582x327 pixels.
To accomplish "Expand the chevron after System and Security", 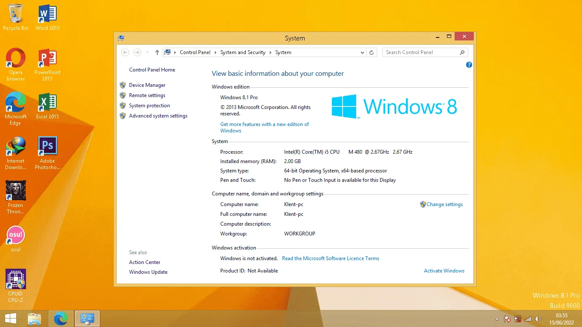I will pyautogui.click(x=271, y=52).
